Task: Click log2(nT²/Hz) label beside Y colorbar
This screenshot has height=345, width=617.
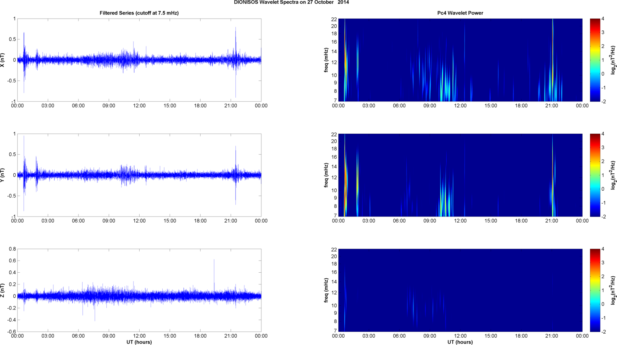Action: tap(613, 175)
